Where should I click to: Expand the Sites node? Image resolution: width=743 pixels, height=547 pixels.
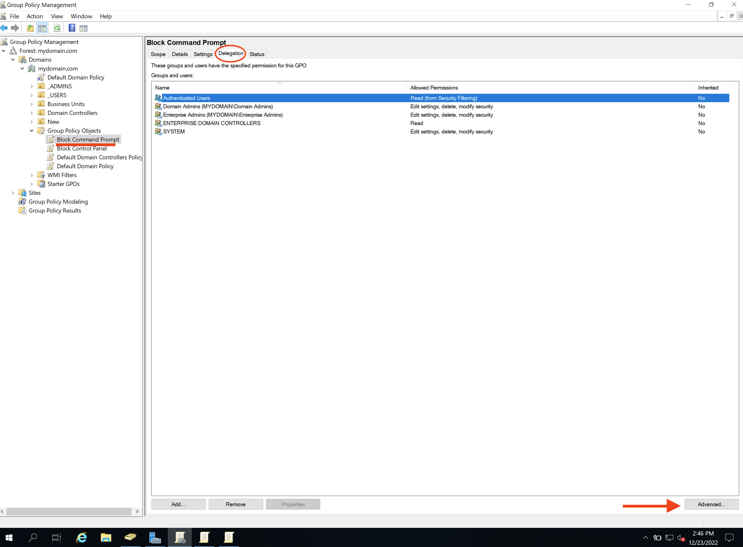13,192
